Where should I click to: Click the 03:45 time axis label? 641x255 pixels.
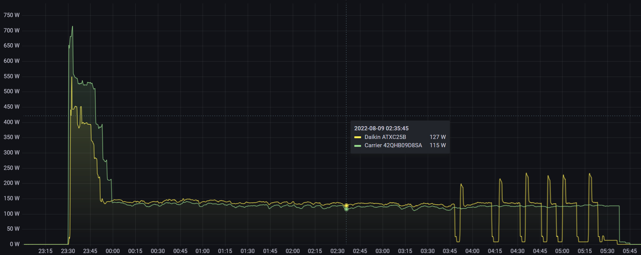[x=450, y=251]
